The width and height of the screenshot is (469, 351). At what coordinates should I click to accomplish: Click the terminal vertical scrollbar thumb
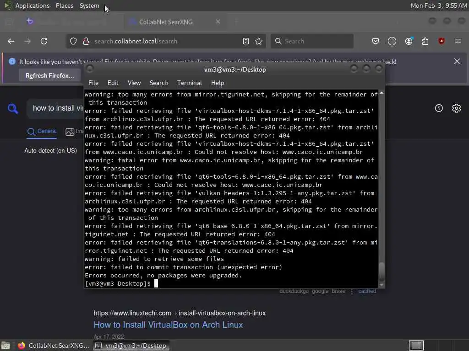382,272
